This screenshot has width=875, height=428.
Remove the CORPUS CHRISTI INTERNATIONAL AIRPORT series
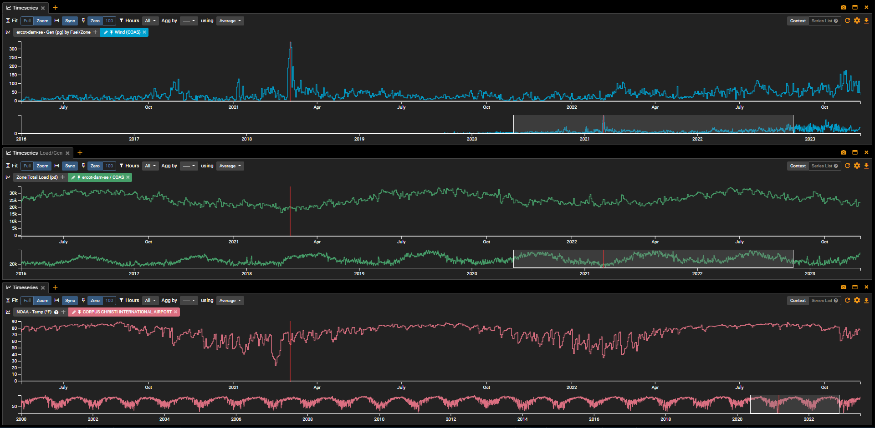(175, 312)
